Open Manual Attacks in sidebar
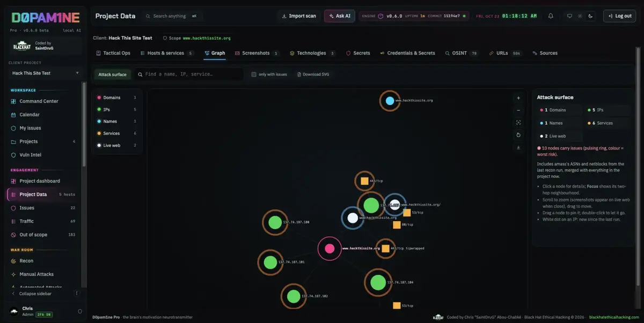Viewport: 644px width, 323px height. (x=44, y=274)
